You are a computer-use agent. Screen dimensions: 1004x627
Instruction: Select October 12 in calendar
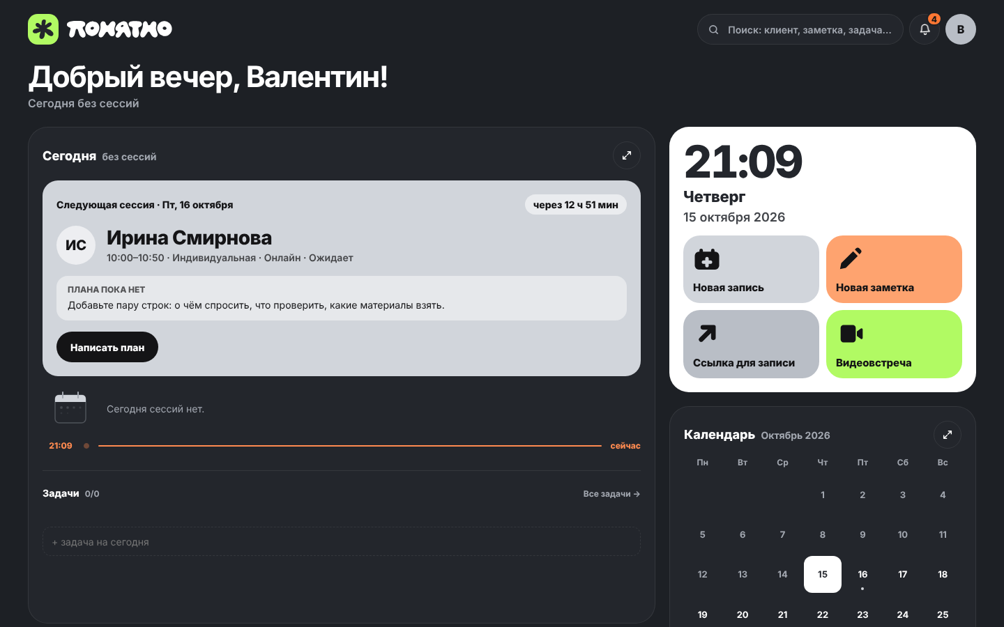click(x=702, y=574)
